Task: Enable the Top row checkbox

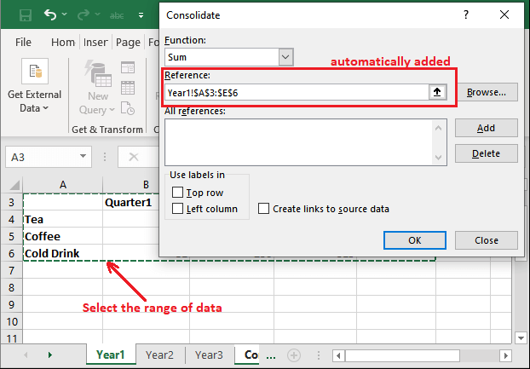Action: tap(177, 193)
